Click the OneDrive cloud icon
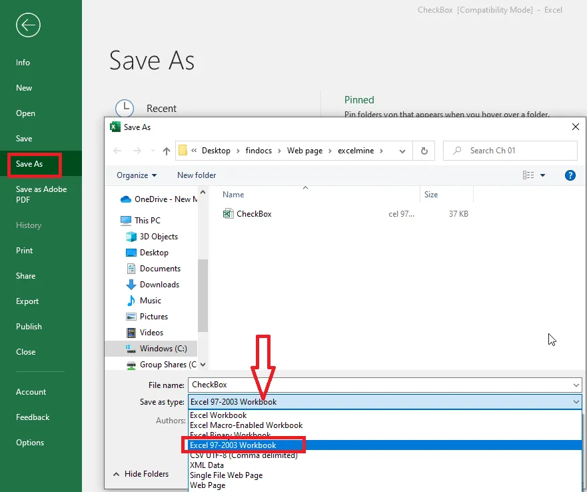 click(125, 199)
